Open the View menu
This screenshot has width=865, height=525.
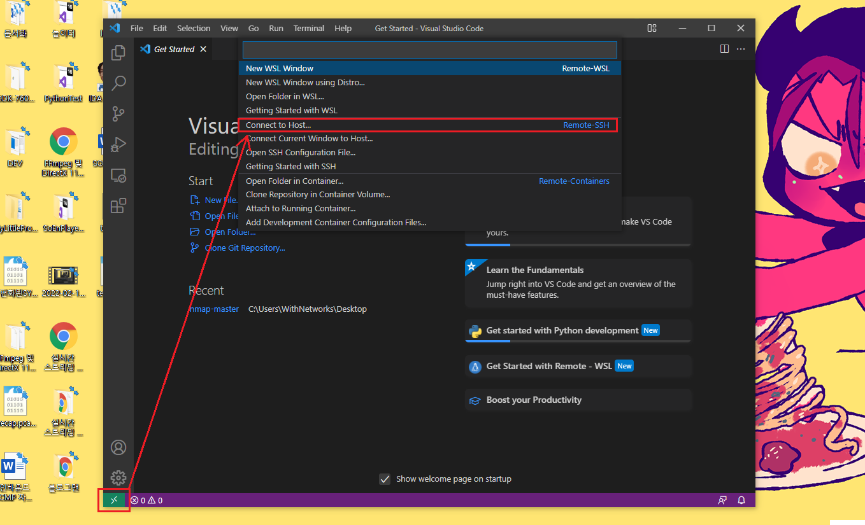click(229, 28)
